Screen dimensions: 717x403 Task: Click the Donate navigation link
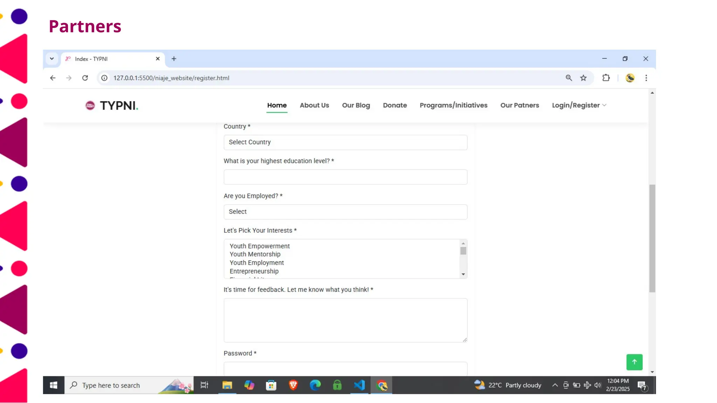click(x=395, y=105)
